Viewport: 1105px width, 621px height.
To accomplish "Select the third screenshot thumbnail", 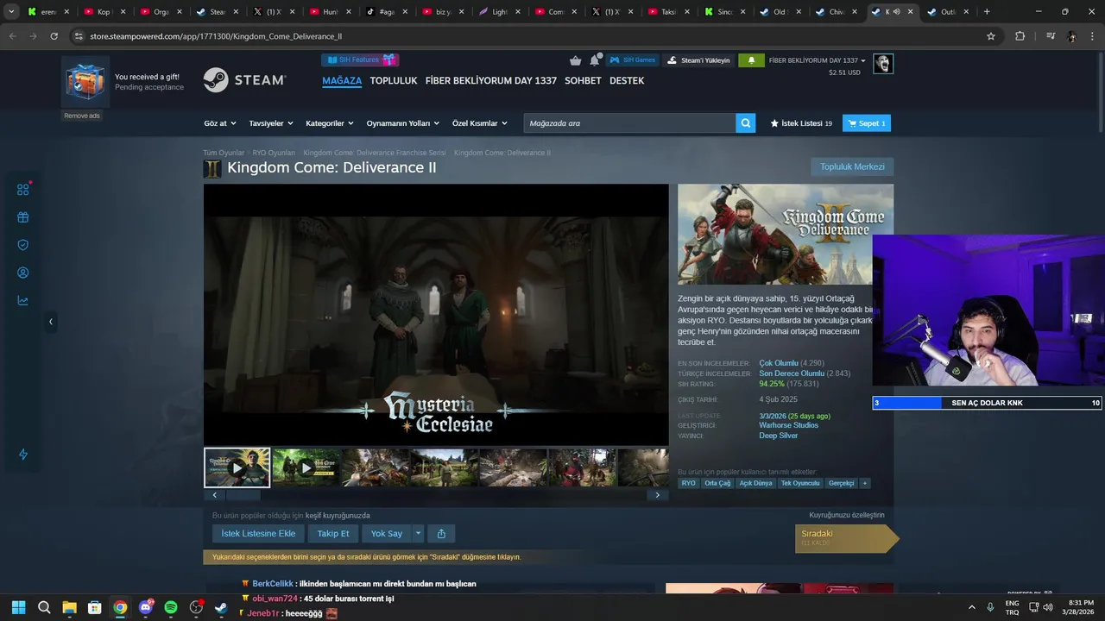I will pos(375,467).
